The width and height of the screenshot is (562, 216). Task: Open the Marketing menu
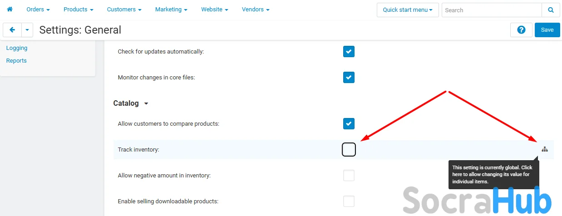coord(171,10)
